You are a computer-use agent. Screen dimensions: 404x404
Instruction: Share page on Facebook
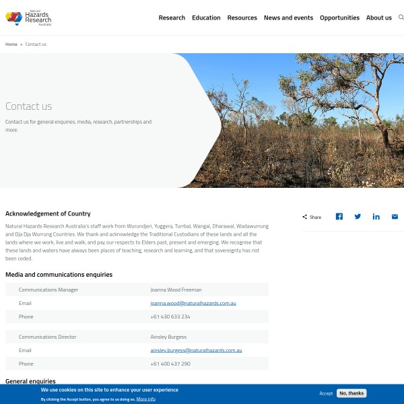(x=339, y=217)
